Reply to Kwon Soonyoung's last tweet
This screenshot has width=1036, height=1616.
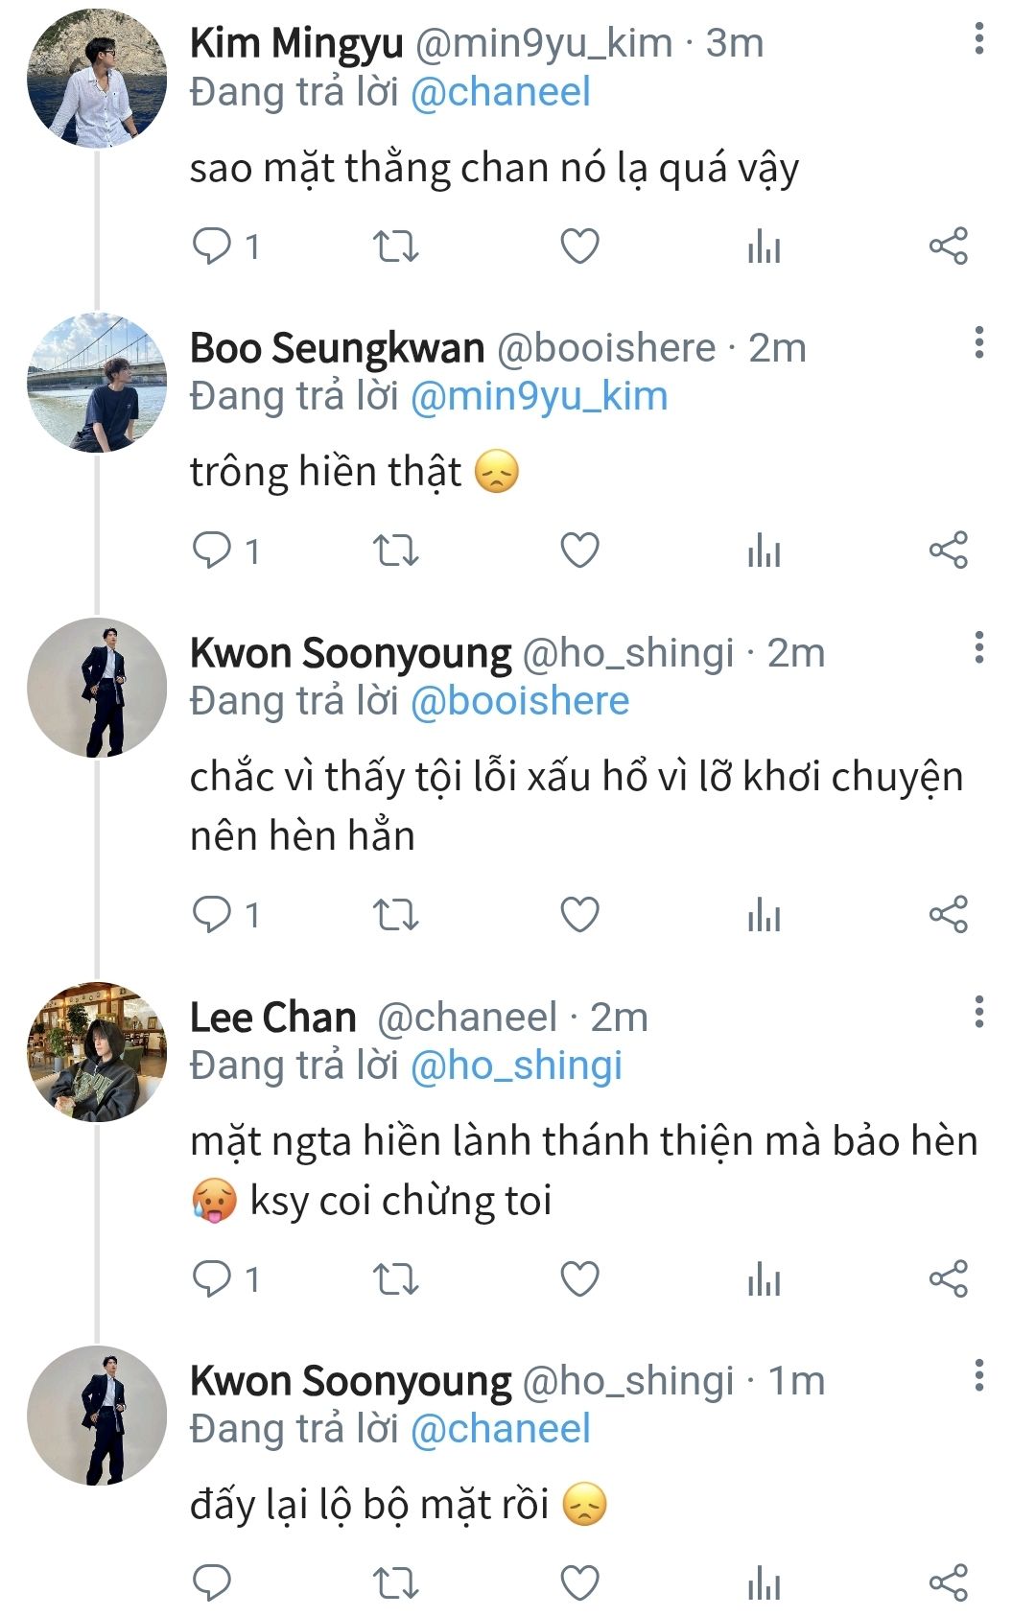pos(212,1582)
